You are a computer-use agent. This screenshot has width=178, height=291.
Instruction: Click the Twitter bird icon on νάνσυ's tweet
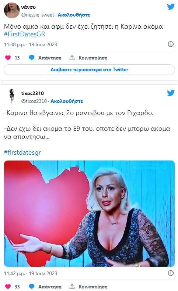(171, 7)
